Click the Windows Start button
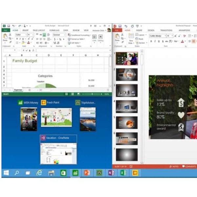197x197 pixels. [6, 172]
